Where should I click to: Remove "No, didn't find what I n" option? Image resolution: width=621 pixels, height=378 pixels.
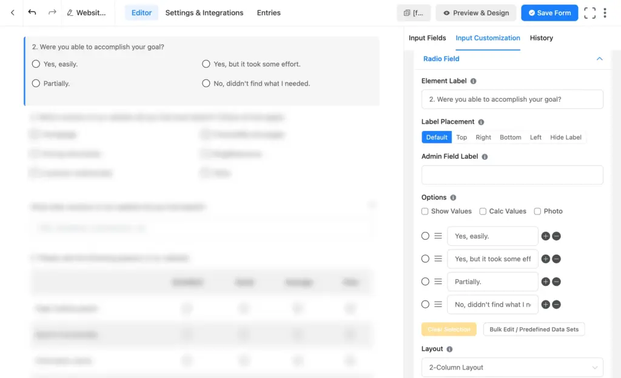556,305
